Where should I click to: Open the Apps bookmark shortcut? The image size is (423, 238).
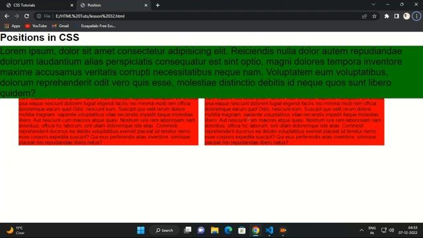[x=12, y=26]
